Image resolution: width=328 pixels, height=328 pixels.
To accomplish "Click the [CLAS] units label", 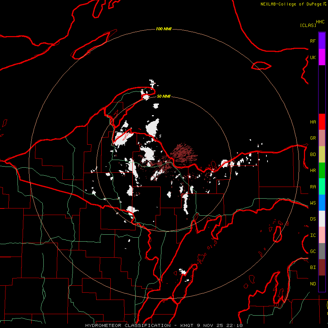I will [x=308, y=25].
